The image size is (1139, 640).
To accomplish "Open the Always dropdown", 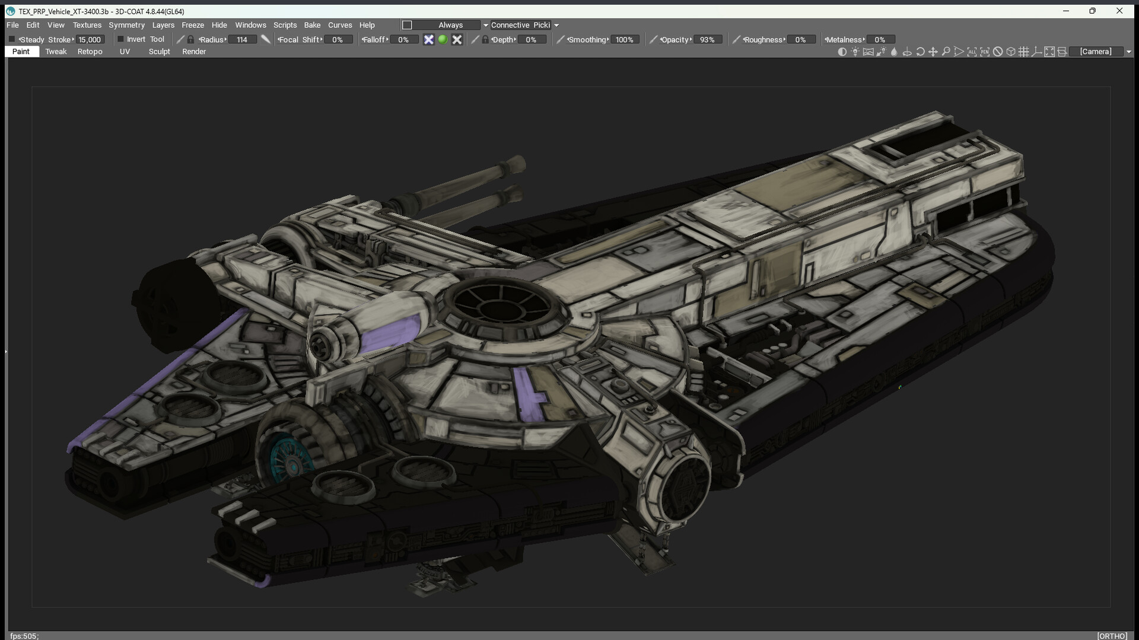I will 486,25.
